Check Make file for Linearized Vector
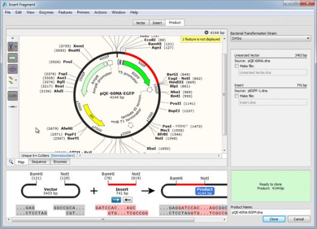317x229 pixels. (x=236, y=66)
